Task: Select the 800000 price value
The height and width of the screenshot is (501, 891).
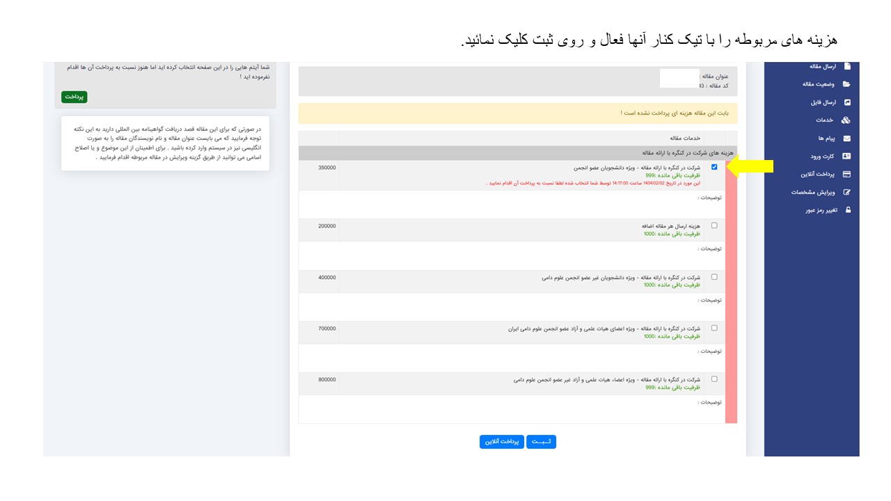Action: pos(326,380)
